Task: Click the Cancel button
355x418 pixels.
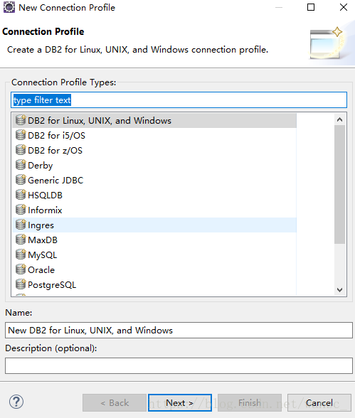Action: point(319,403)
